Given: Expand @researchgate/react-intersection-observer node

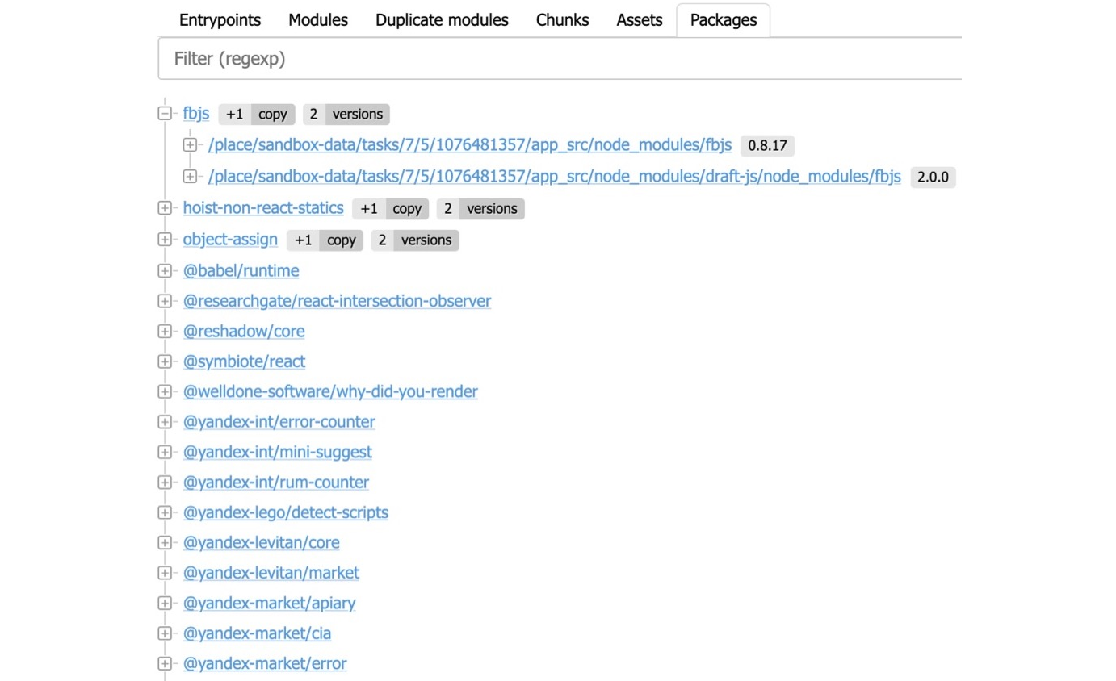Looking at the screenshot, I should (x=166, y=301).
